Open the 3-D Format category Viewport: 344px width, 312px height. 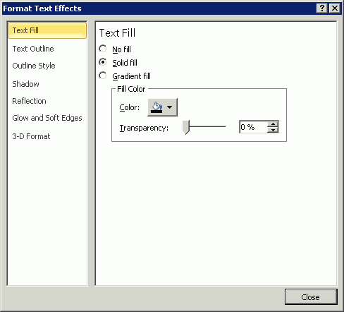pos(31,136)
